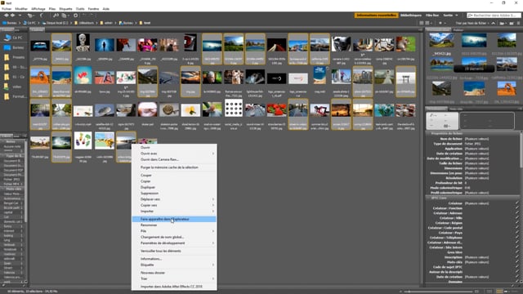Click the forward navigation arrow in toolbar
523x294 pixels.
coord(13,16)
